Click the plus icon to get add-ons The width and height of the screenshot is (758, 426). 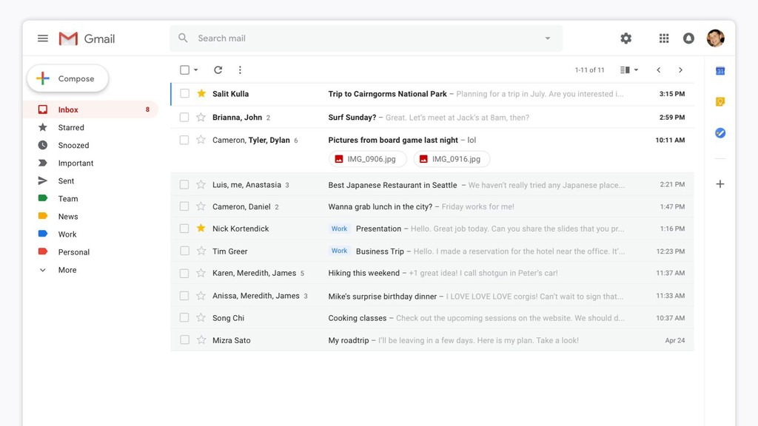[720, 184]
